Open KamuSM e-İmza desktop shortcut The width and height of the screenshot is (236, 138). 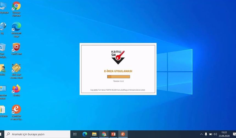(x=16, y=113)
